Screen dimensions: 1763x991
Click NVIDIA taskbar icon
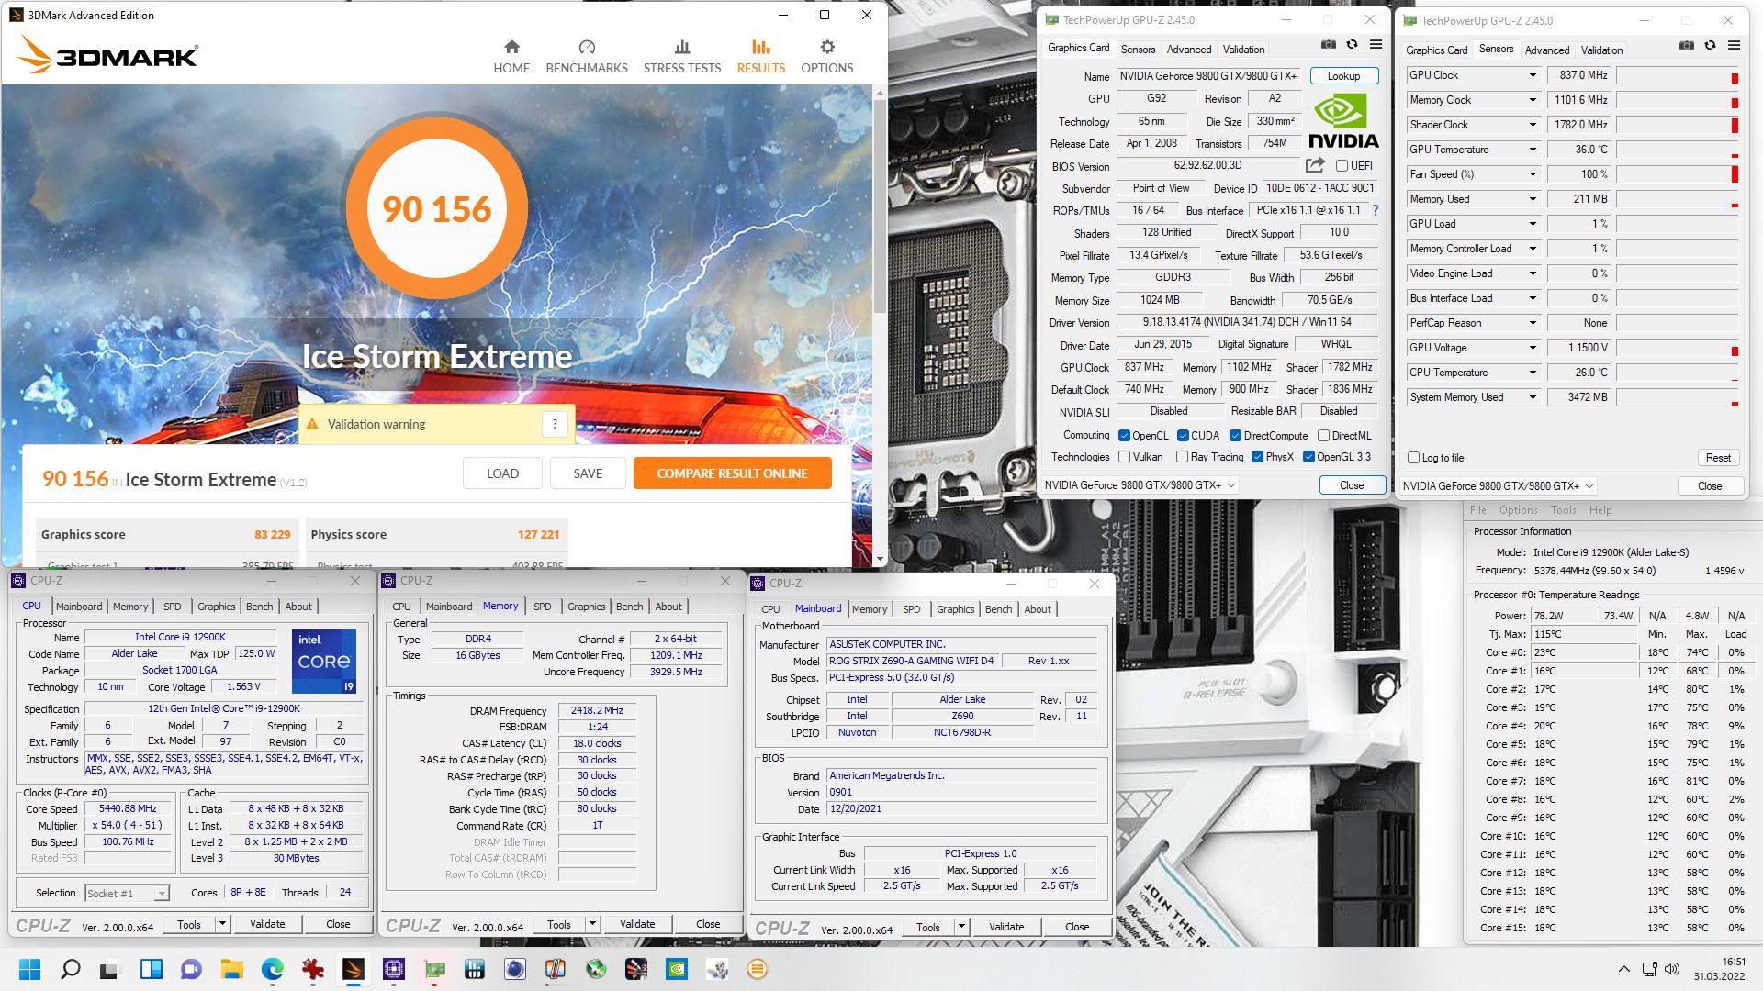676,969
